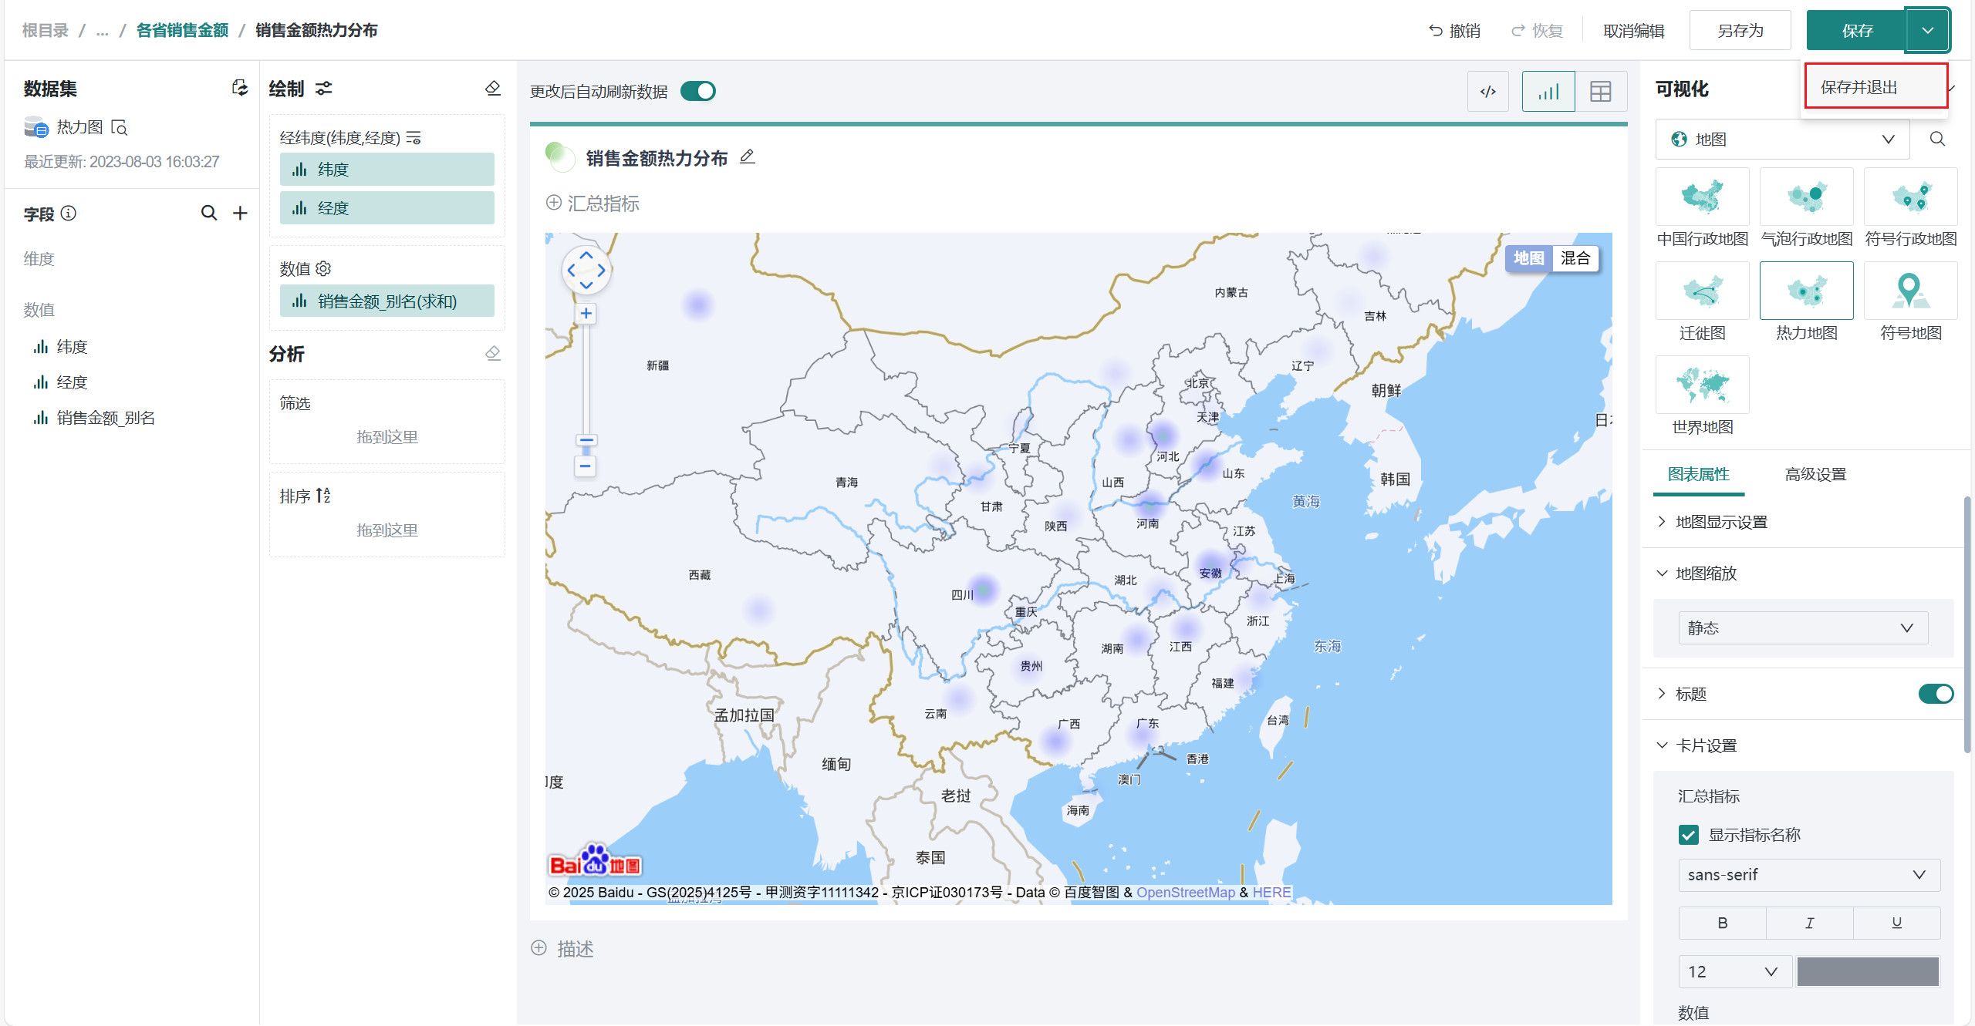The image size is (1975, 1026).
Task: Switch to the advanced settings tab
Action: tap(1815, 474)
